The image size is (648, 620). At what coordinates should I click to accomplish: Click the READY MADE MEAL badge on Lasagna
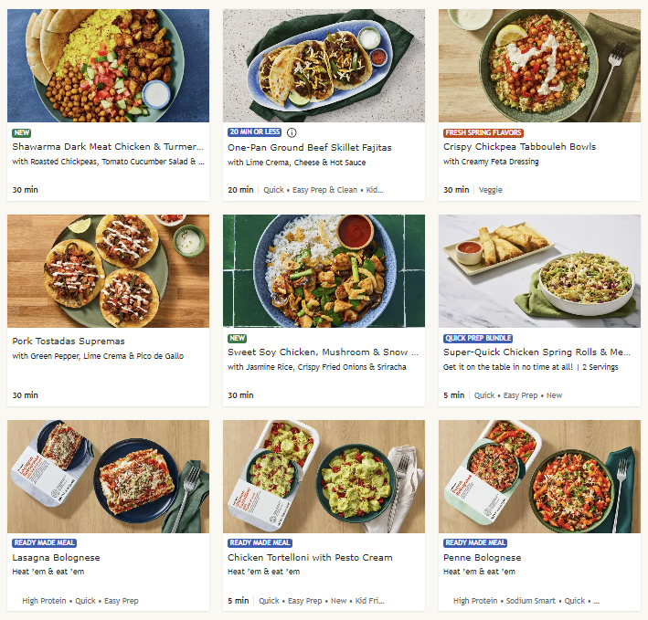pyautogui.click(x=44, y=542)
